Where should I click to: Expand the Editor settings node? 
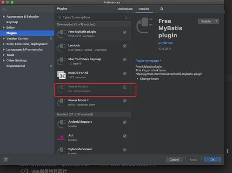tap(4, 27)
